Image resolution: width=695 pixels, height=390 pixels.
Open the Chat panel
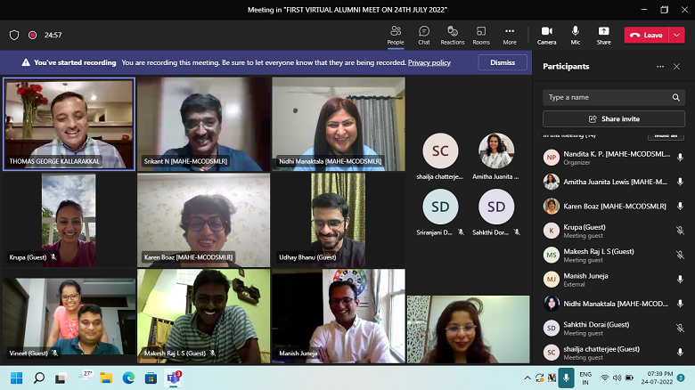(x=423, y=35)
